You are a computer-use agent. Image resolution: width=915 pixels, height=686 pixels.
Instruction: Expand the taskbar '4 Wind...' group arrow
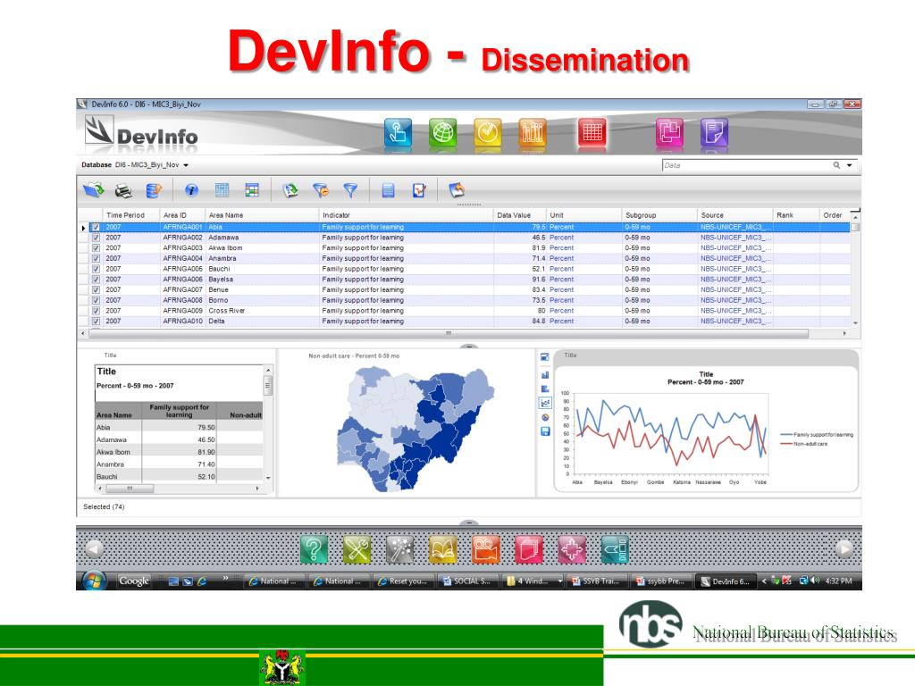tap(559, 581)
